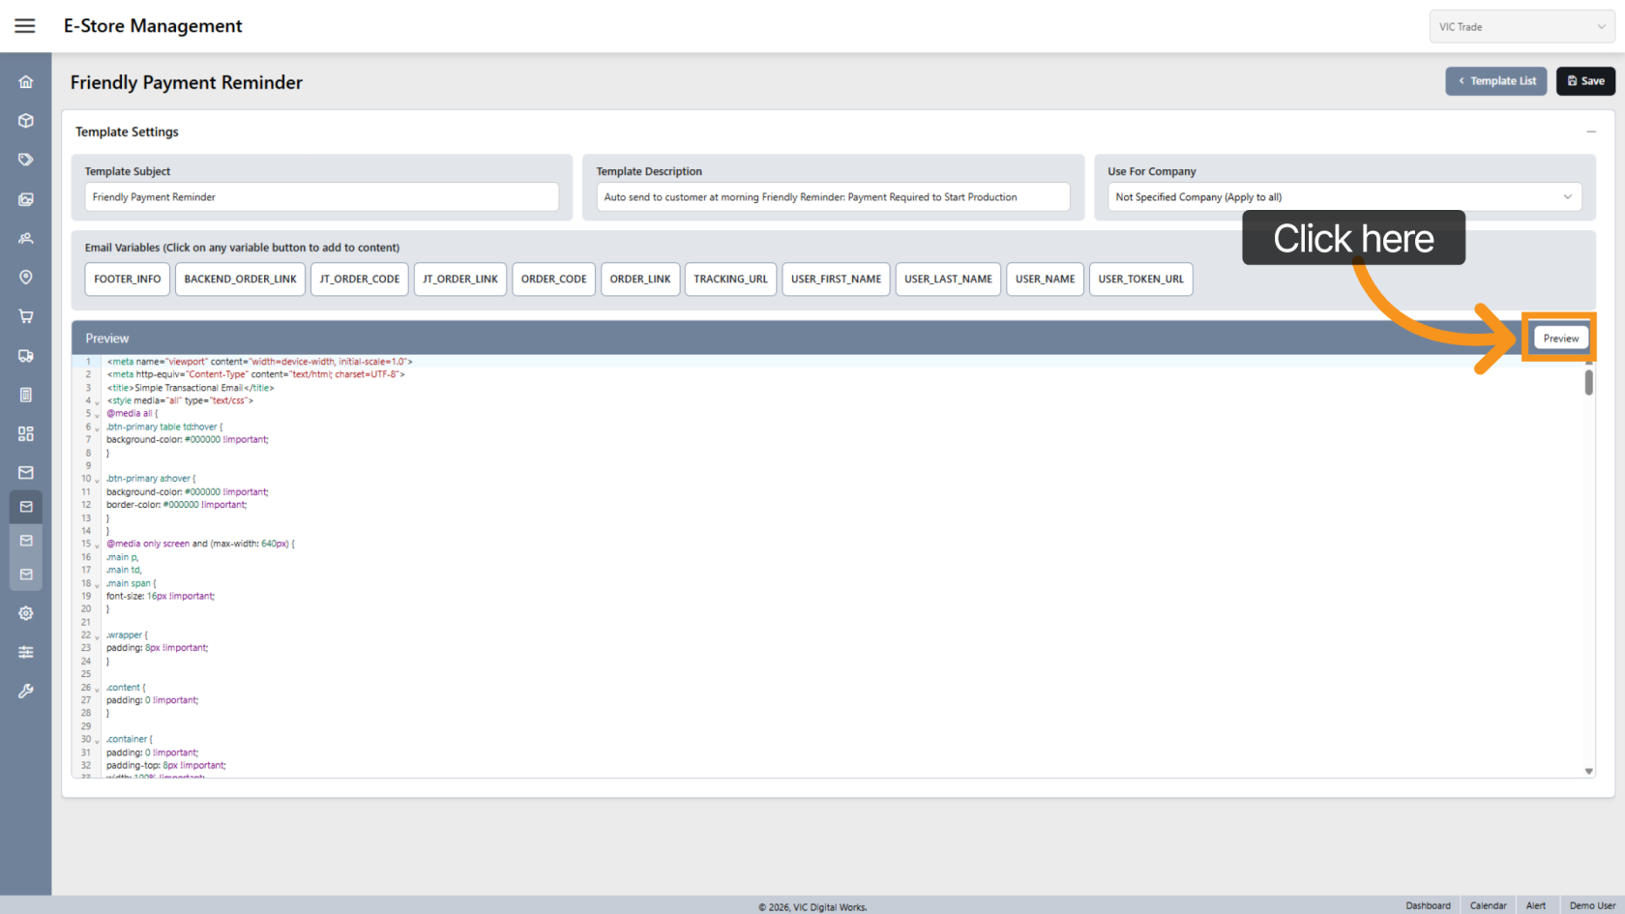Open the Calendar from the footer bar
1625x914 pixels.
[x=1488, y=905]
